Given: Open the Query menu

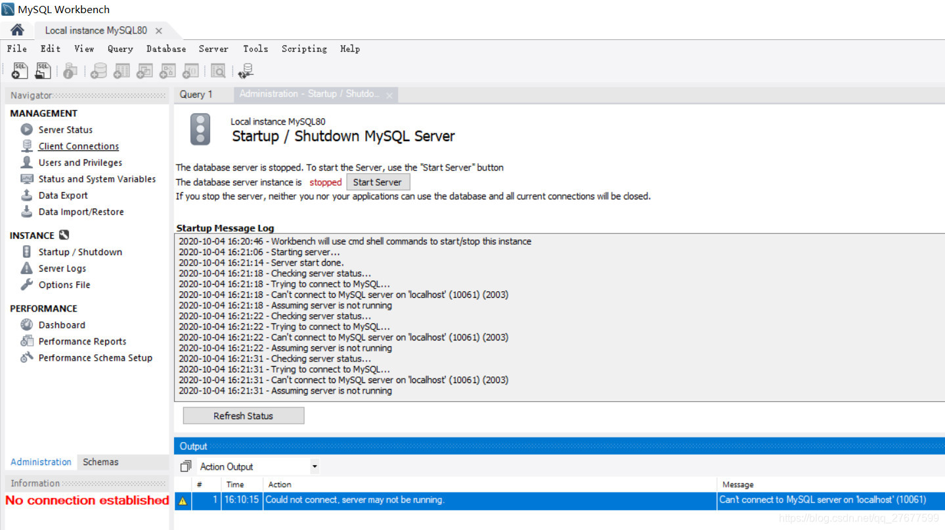Looking at the screenshot, I should click(120, 49).
